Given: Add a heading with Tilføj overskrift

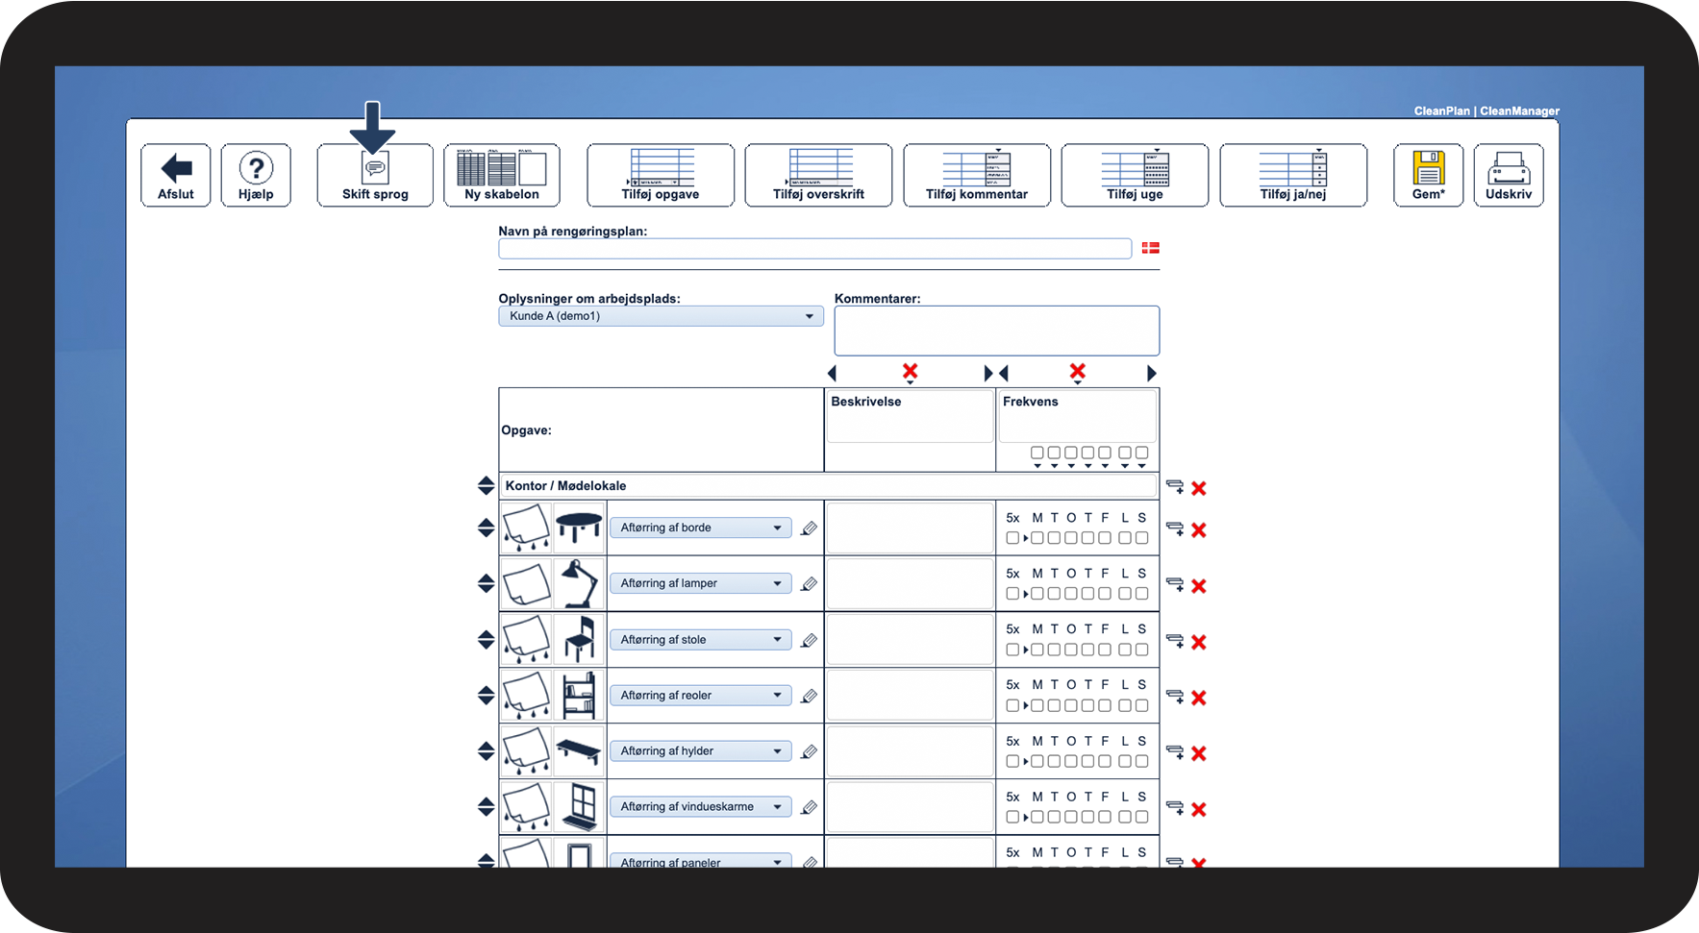Looking at the screenshot, I should 818,175.
